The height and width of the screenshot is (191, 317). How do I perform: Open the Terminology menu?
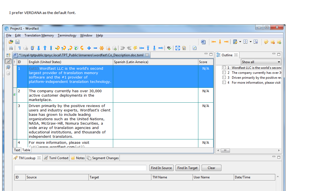[x=67, y=35]
